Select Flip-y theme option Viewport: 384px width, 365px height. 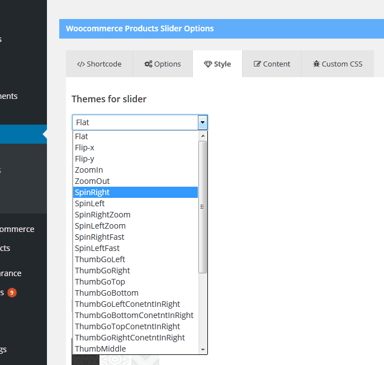[x=135, y=159]
